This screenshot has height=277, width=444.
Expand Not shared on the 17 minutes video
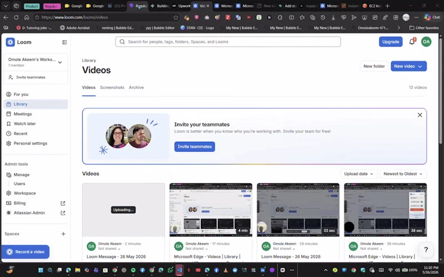click(x=196, y=249)
